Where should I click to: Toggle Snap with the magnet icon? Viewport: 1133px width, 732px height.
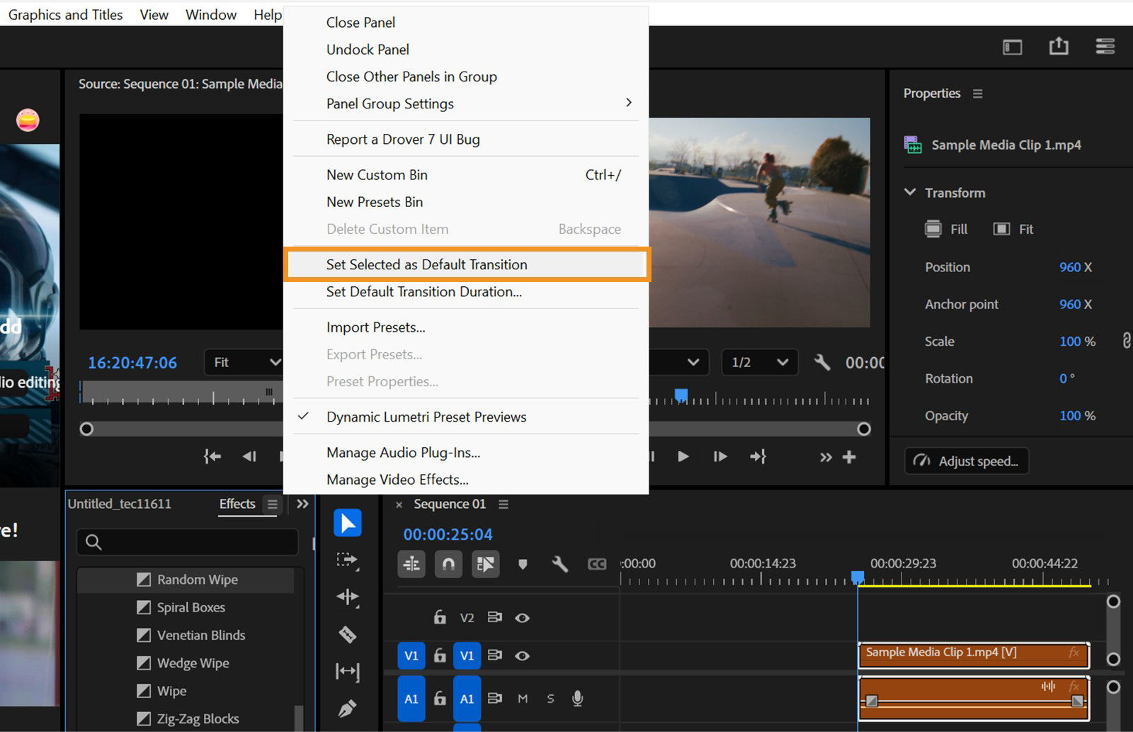(448, 563)
